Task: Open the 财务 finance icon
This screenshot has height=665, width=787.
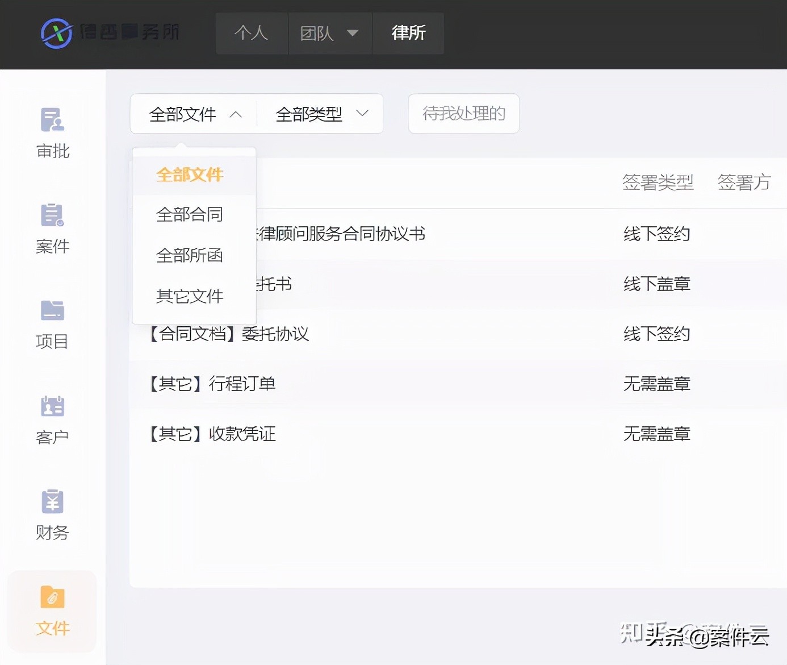Action: pos(52,501)
